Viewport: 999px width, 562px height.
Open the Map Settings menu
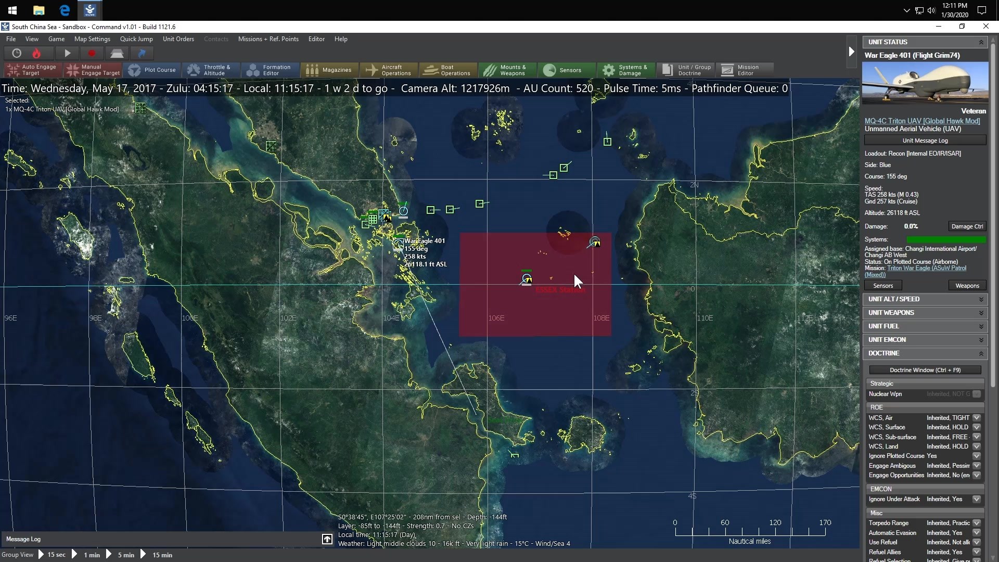click(x=92, y=39)
